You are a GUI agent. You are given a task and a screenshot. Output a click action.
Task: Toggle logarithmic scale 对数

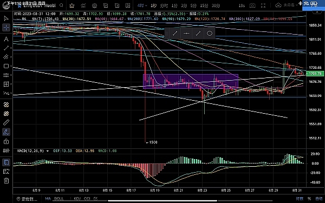click(x=300, y=199)
